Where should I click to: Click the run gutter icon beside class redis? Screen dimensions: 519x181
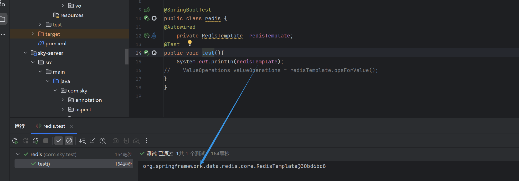tap(147, 18)
